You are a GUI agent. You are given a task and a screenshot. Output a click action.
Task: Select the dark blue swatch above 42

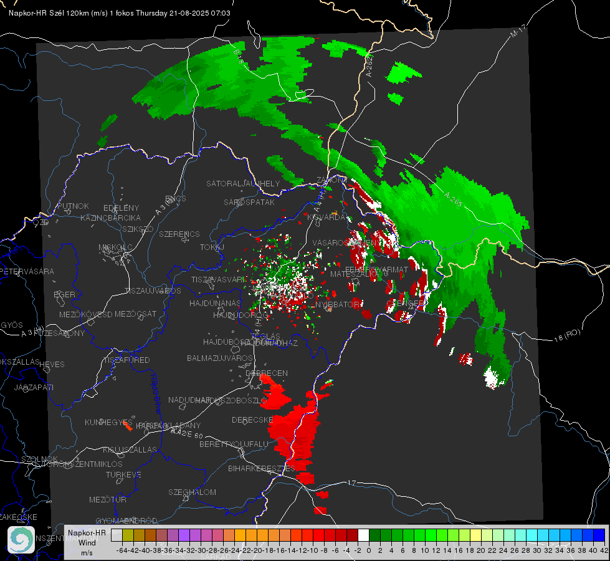[x=599, y=535]
